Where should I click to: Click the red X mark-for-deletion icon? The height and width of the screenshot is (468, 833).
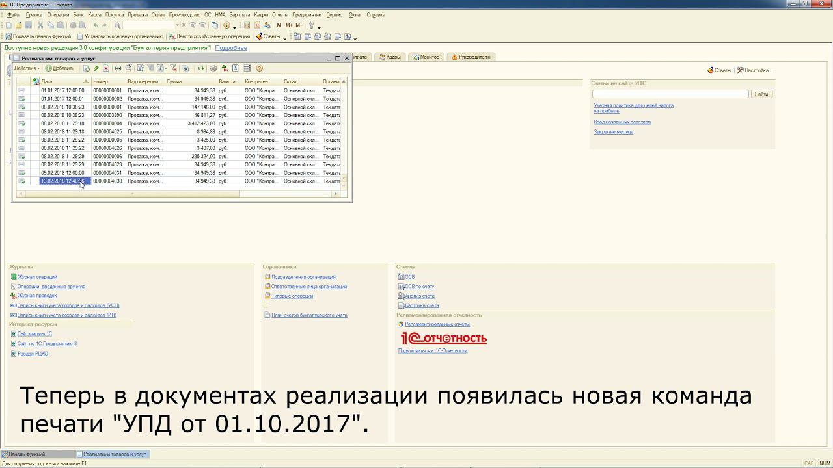click(106, 68)
